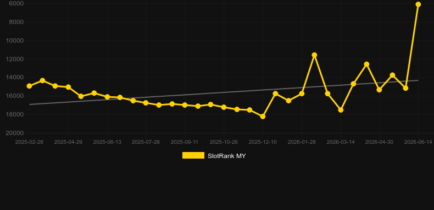Click the 2025-10-26 axis date label
Viewport: 434px width, 210px height.
[x=224, y=142]
